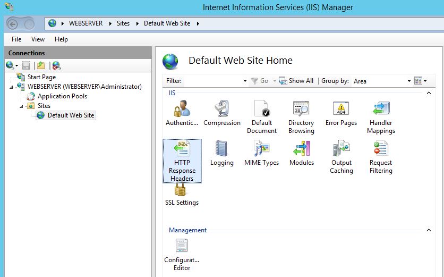Viewport: 444px width, 277px height.
Task: Click the Delete Connection icon in Connections toolbar
Action: click(x=57, y=65)
